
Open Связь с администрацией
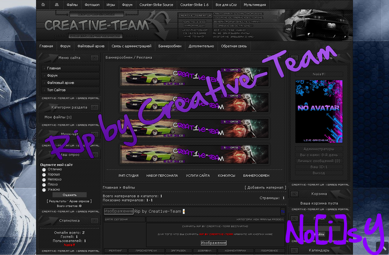(x=132, y=46)
